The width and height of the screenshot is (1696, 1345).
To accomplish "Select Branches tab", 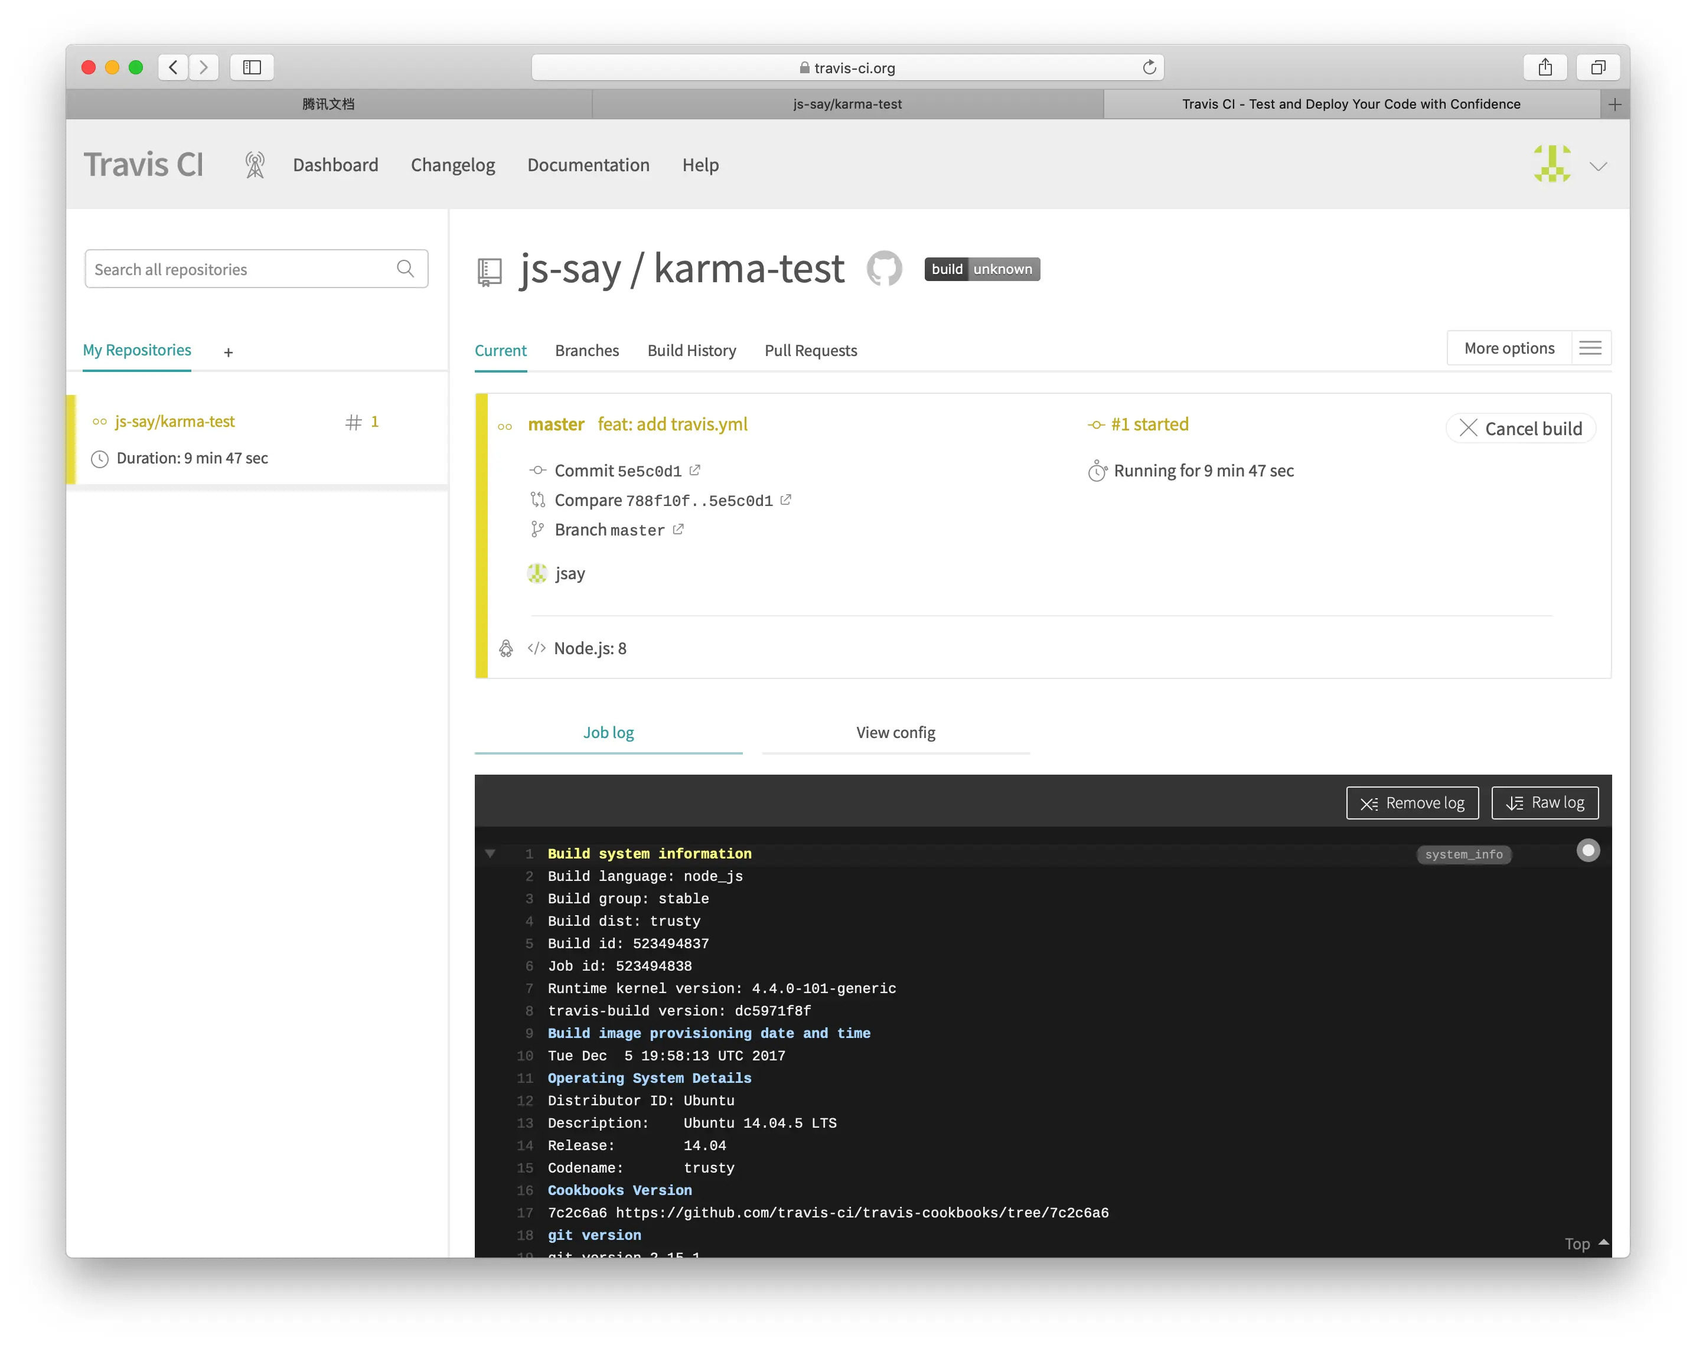I will [x=587, y=351].
